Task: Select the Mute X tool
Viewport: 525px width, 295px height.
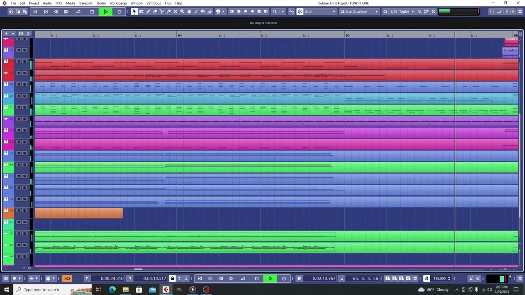Action: click(176, 11)
